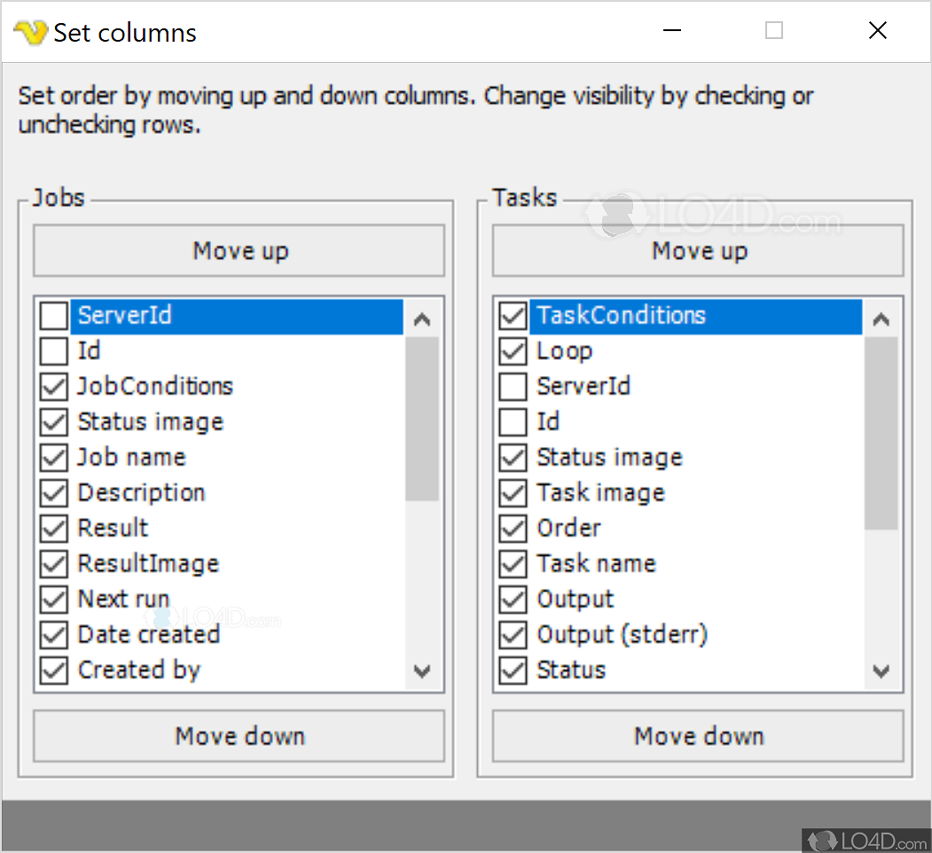Viewport: 932px width, 853px height.
Task: Click Move down in the Jobs panel
Action: tap(239, 736)
